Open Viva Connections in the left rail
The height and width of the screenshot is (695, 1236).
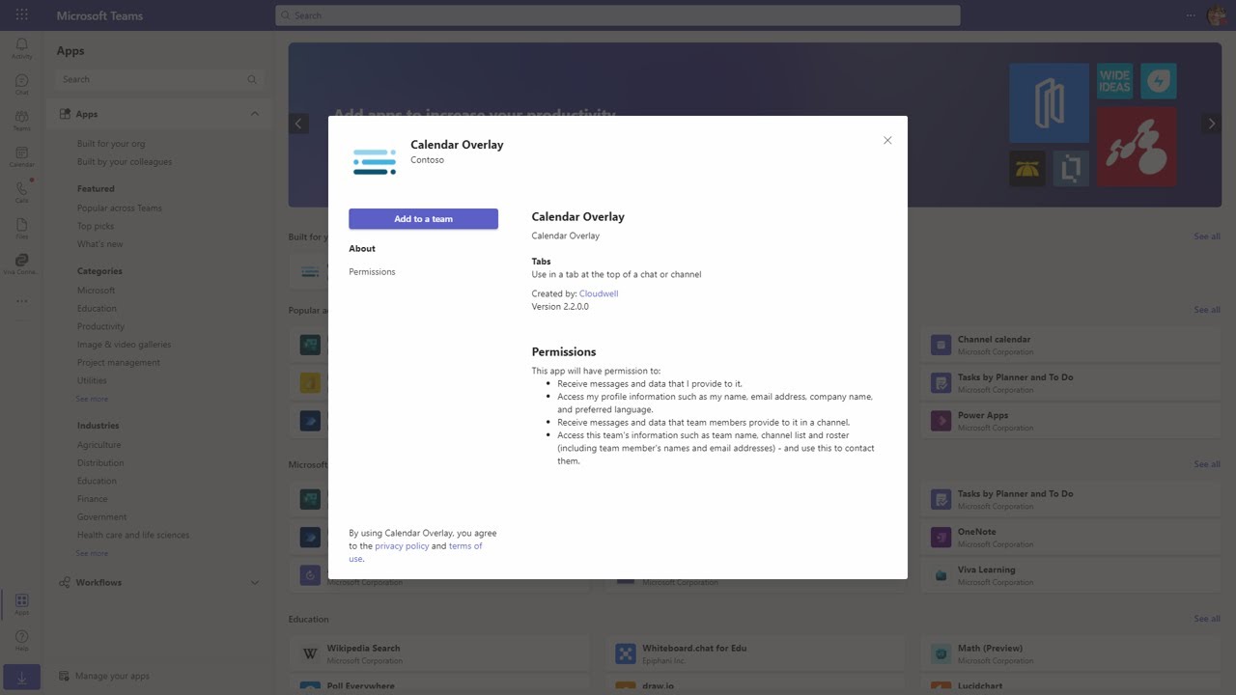[21, 264]
